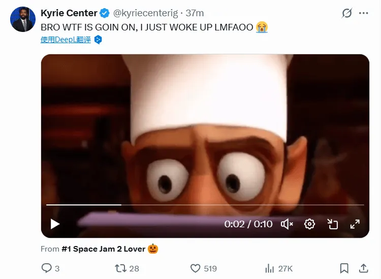This screenshot has height=279, width=381.
Task: Bookmark this tweet
Action: [344, 268]
